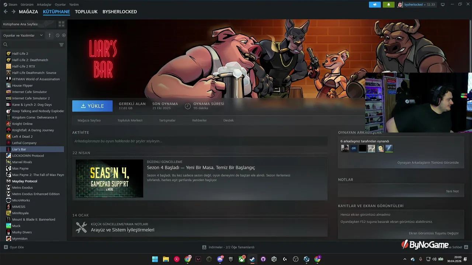Click the first friend avatar under Oynayan Arkadaşlar
This screenshot has height=265, width=472.
345,148
